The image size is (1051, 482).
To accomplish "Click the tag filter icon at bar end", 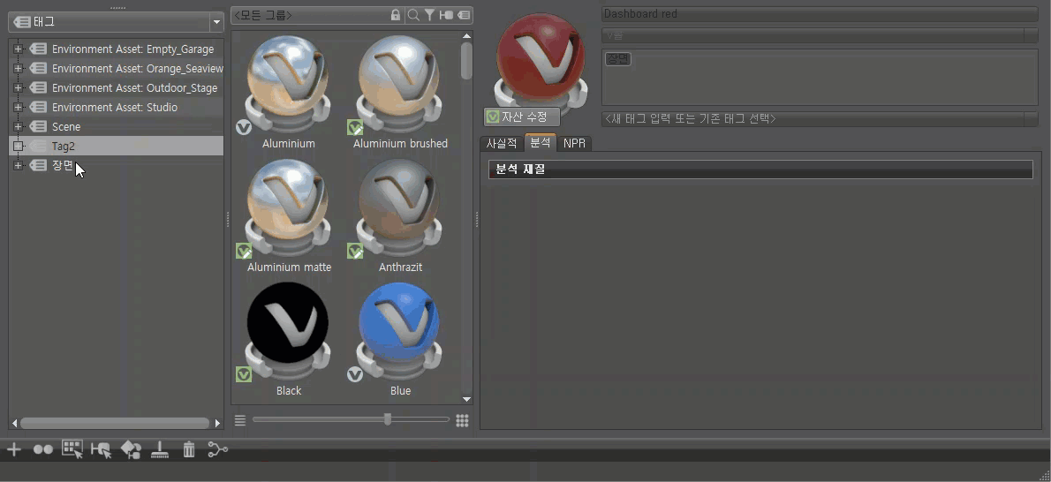I will click(463, 15).
